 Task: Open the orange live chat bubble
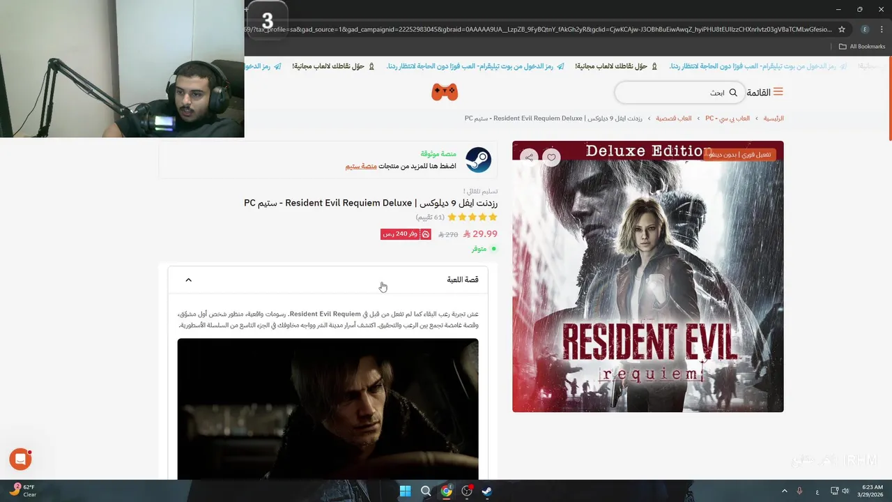(20, 459)
